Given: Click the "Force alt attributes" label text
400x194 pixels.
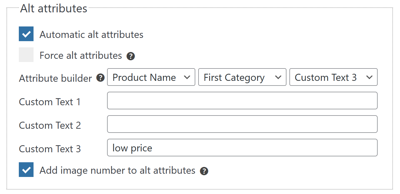Looking at the screenshot, I should pos(81,56).
